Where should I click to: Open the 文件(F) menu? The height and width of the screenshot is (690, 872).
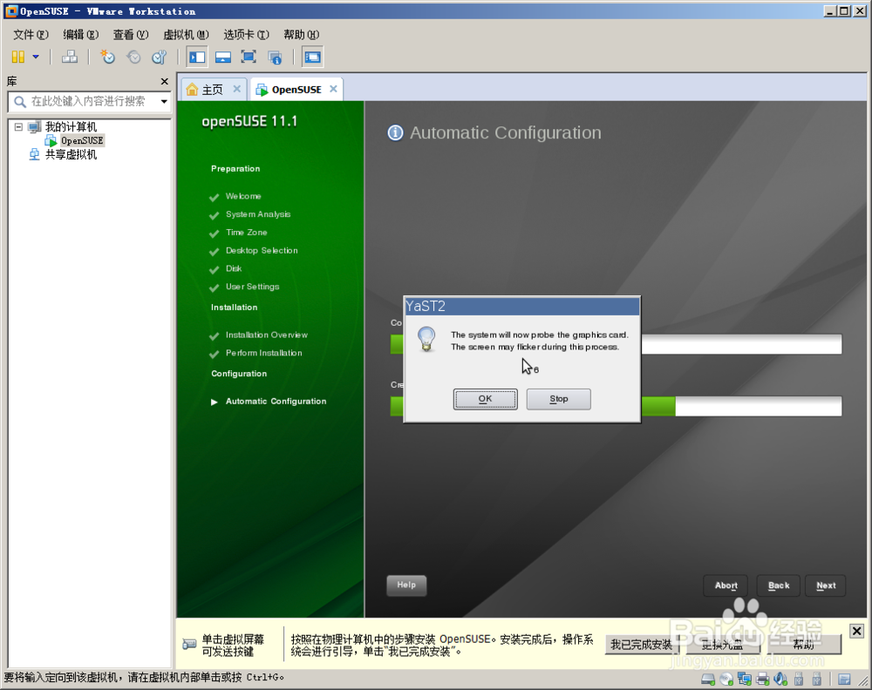pos(31,35)
